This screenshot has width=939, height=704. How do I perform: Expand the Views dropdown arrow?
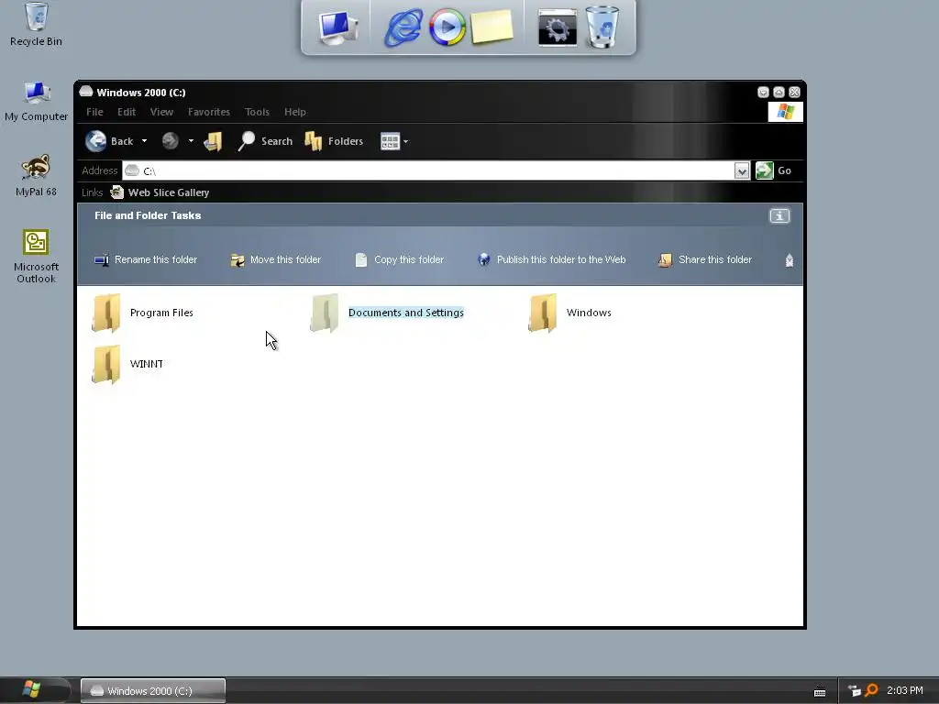[x=406, y=142]
